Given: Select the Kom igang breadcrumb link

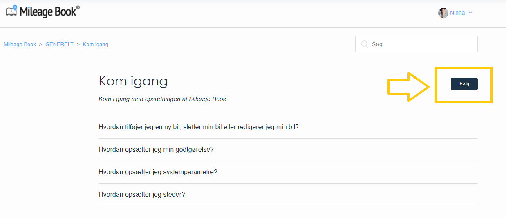Looking at the screenshot, I should coord(96,44).
